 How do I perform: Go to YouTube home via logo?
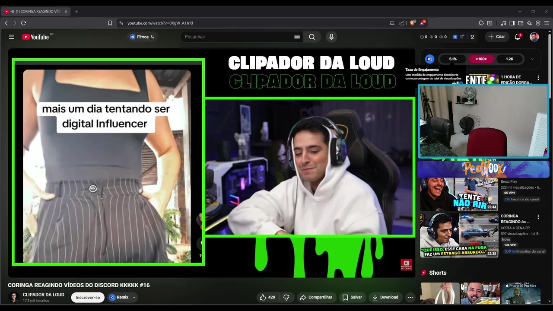tap(35, 37)
